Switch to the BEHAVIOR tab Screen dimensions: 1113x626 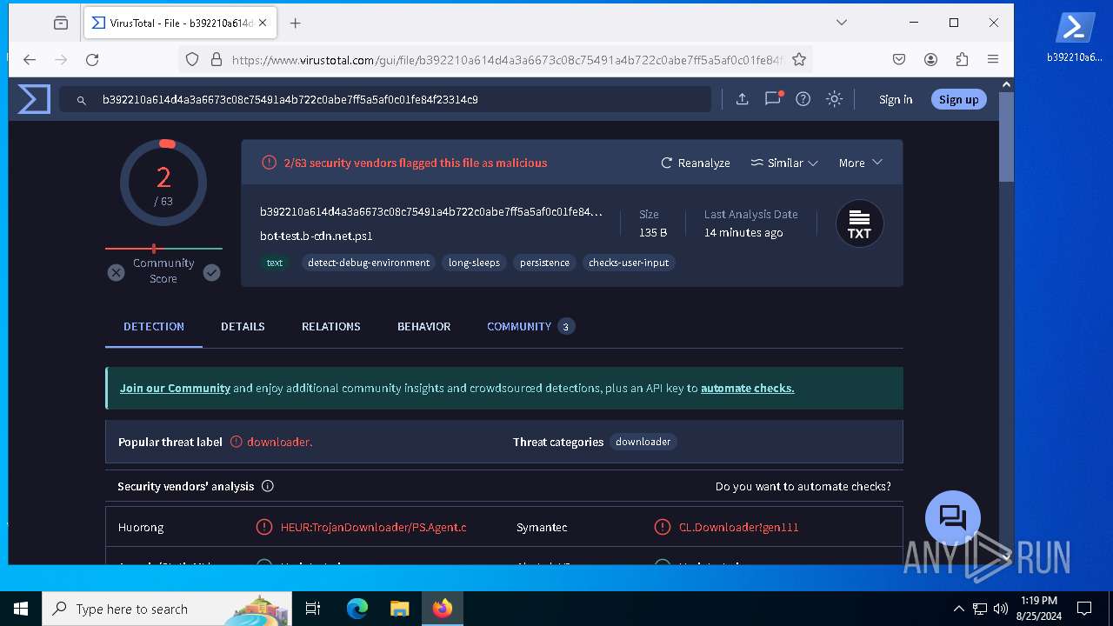(423, 326)
